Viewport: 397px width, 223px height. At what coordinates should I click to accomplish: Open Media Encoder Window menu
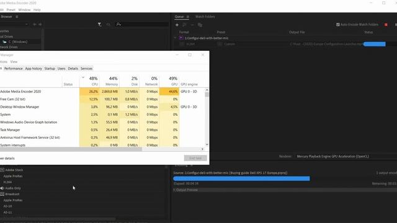pos(24,10)
